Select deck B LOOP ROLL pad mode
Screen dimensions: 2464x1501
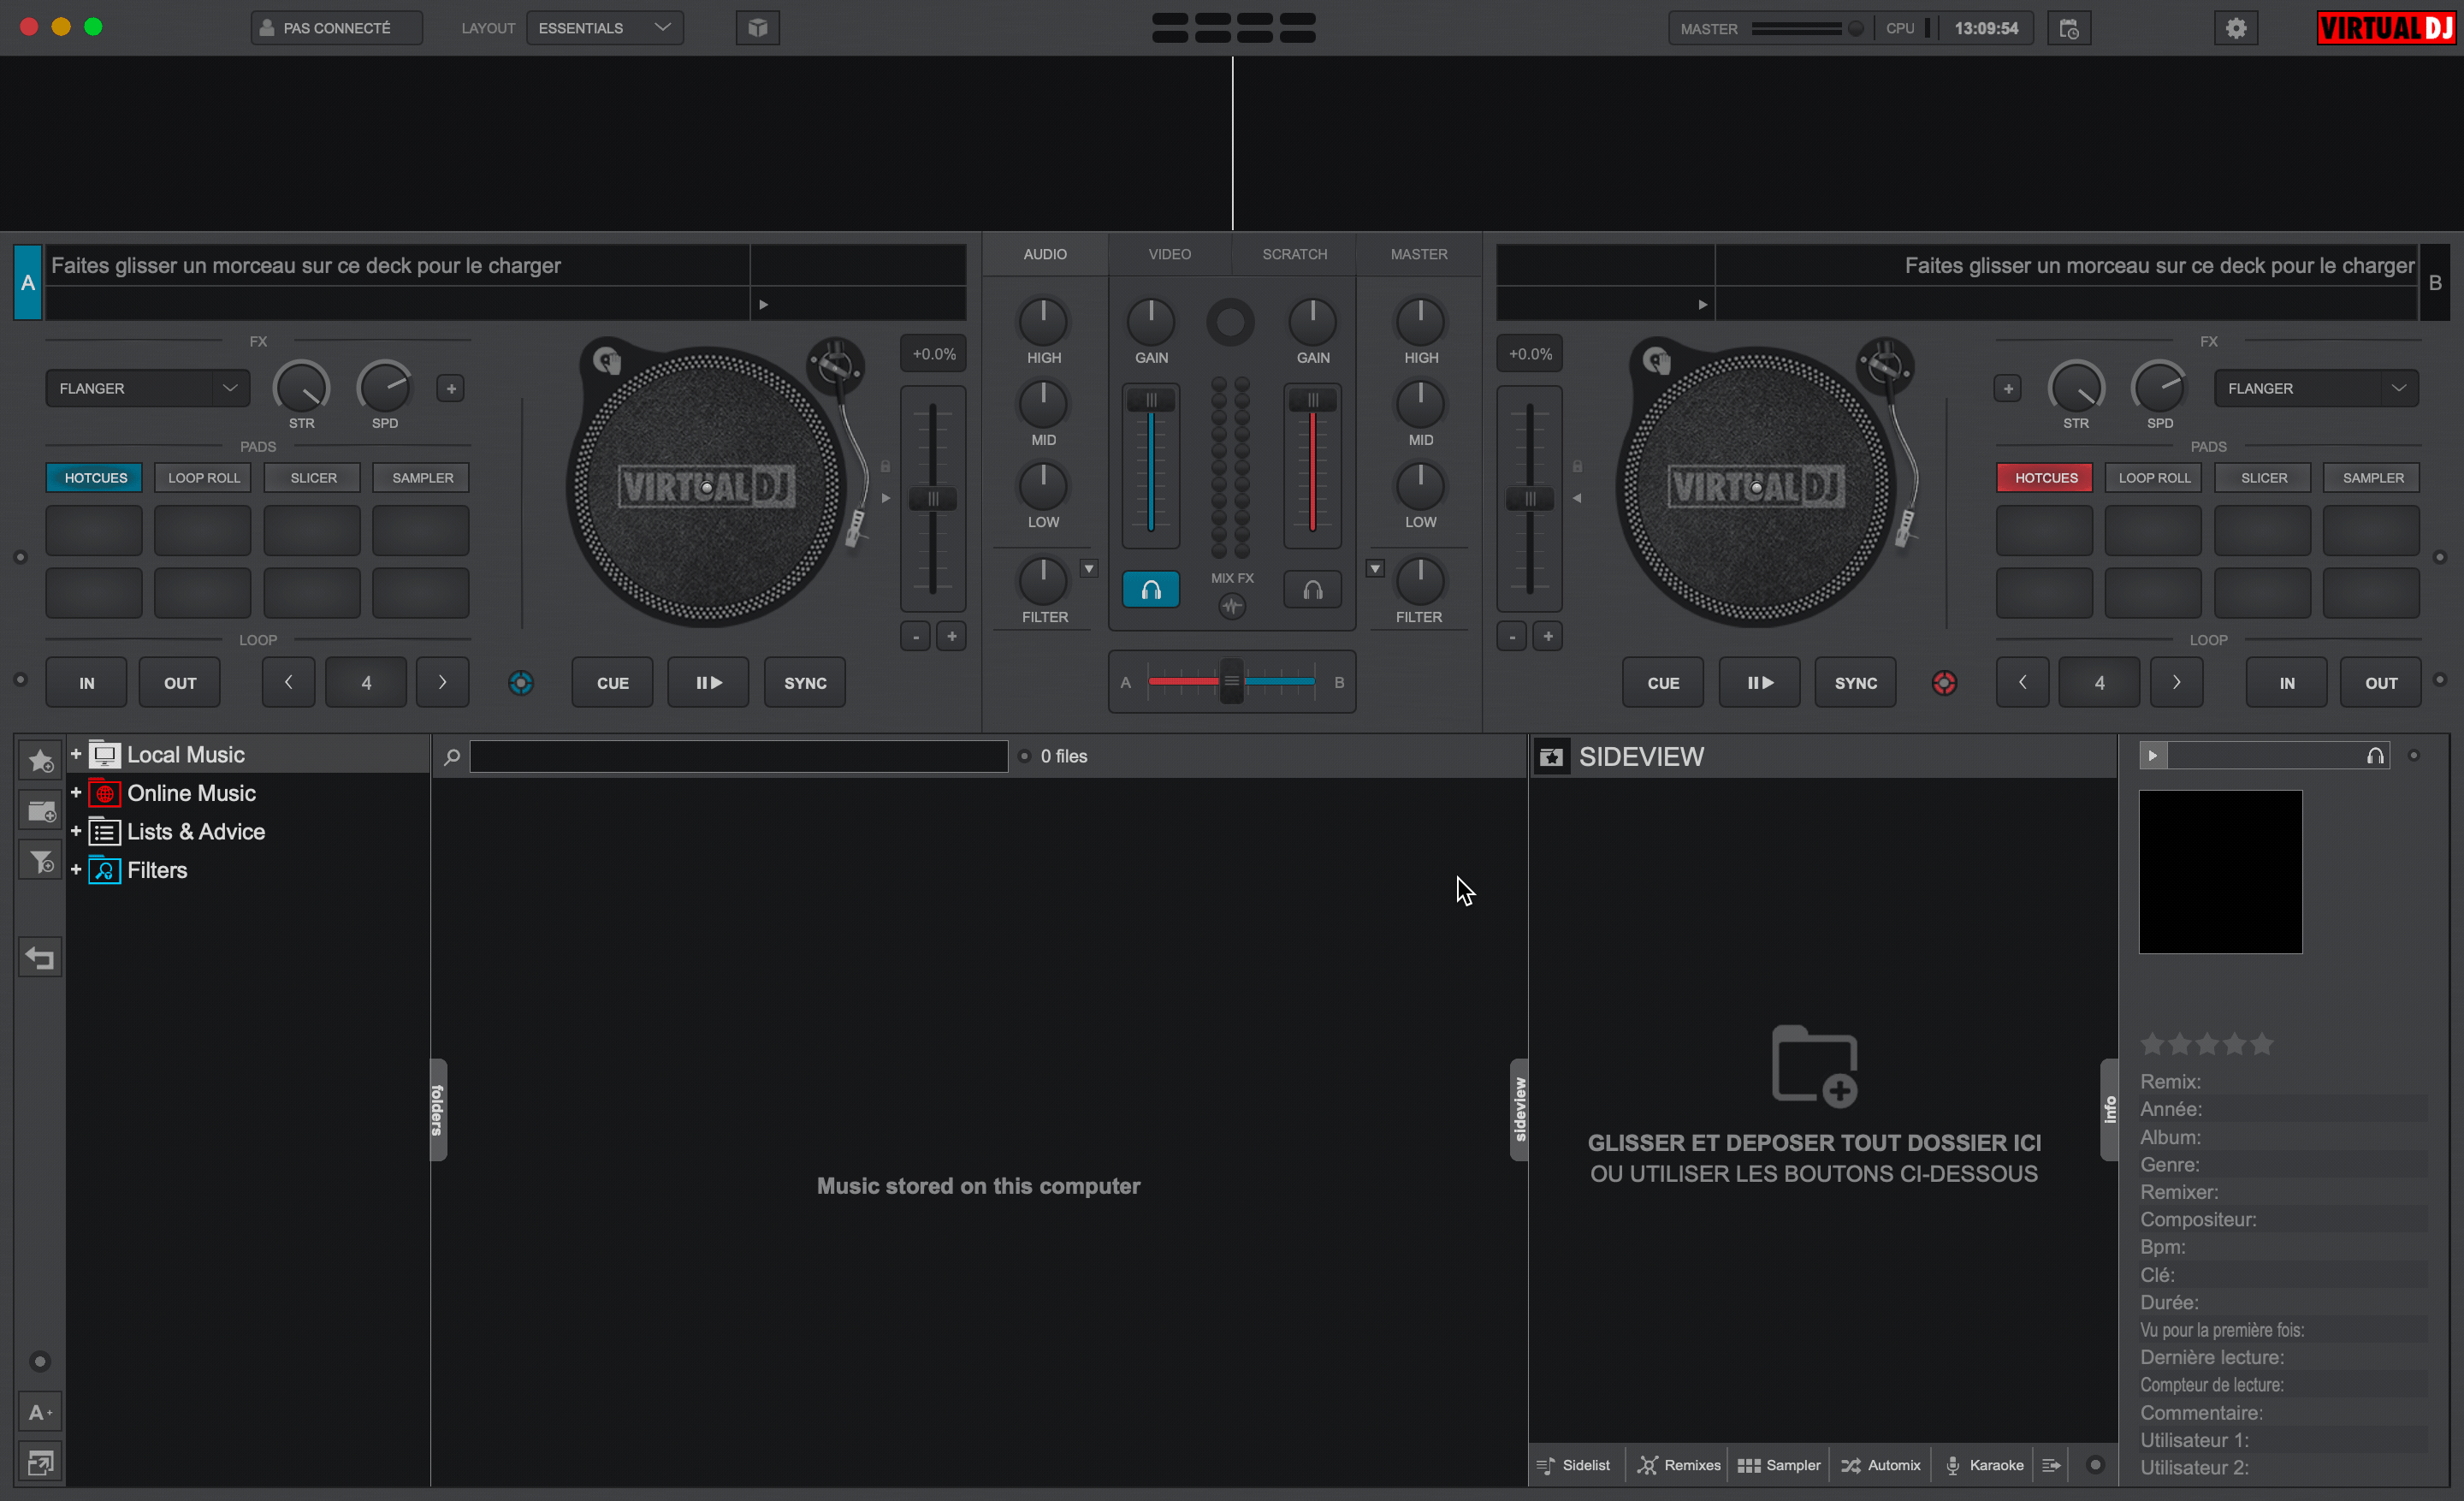click(x=2154, y=478)
